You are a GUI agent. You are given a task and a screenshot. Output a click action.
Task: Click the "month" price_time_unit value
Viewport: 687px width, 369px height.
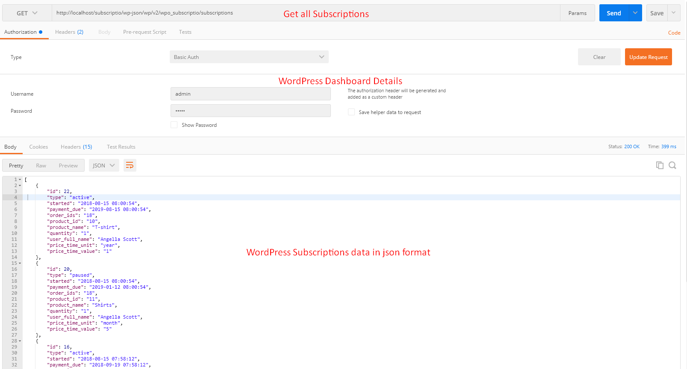(x=111, y=323)
